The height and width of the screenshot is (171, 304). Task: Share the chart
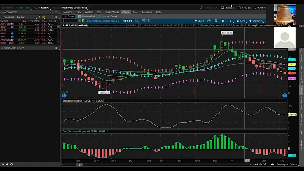199,21
